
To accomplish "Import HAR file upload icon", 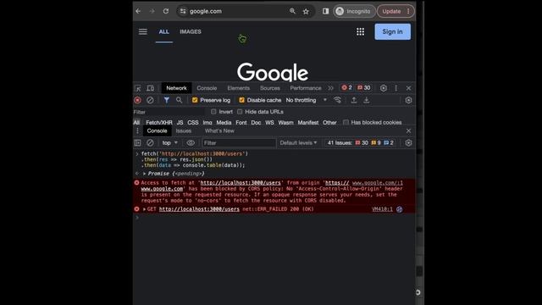I will point(354,100).
